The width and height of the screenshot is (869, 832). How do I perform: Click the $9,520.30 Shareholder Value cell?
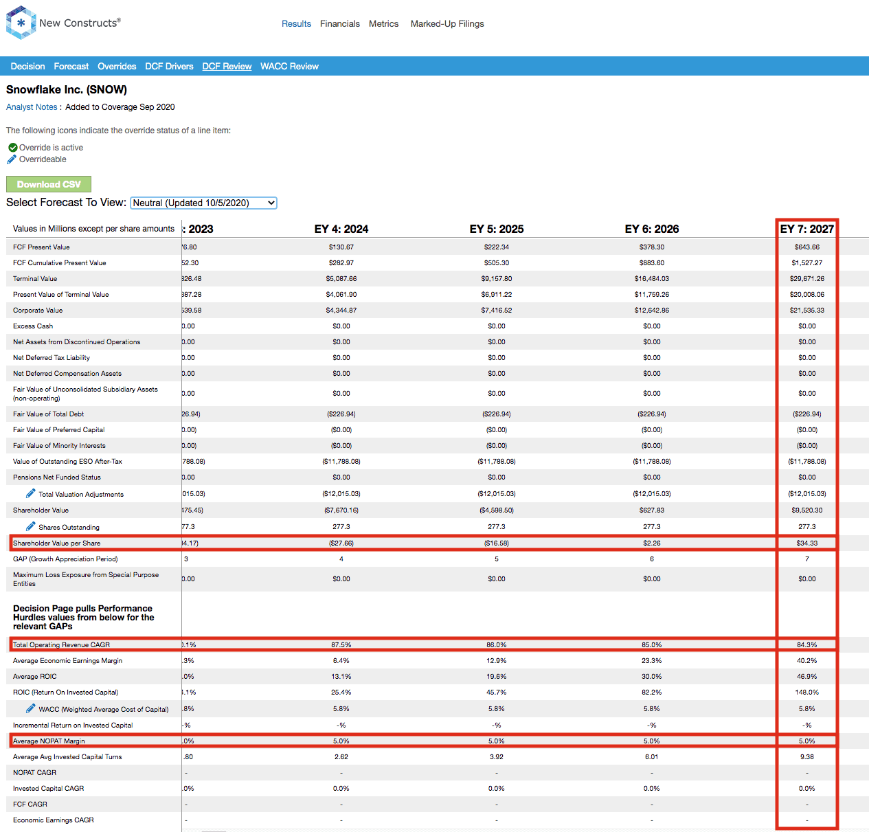pos(807,510)
